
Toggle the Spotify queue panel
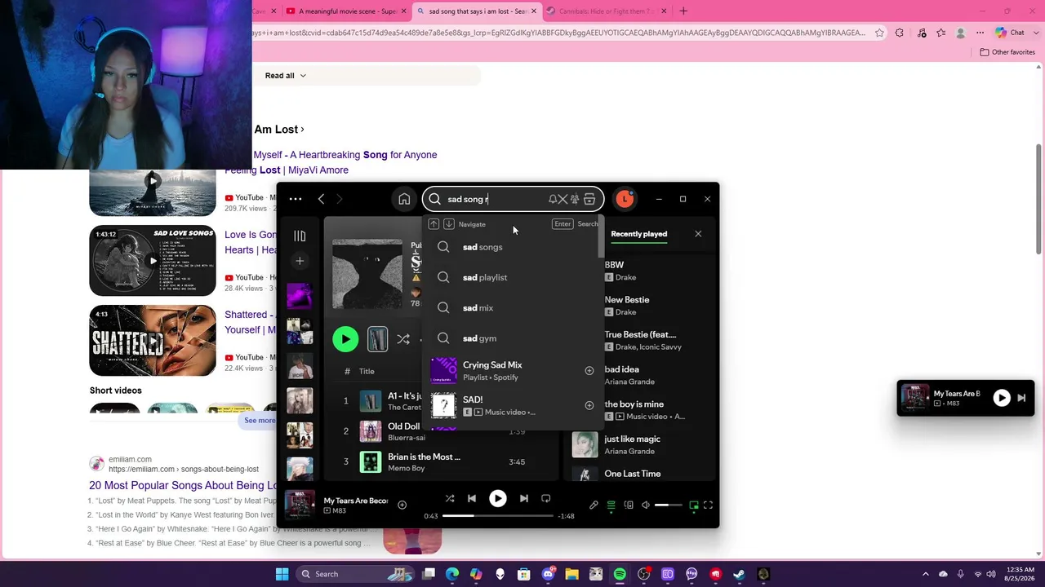611,505
